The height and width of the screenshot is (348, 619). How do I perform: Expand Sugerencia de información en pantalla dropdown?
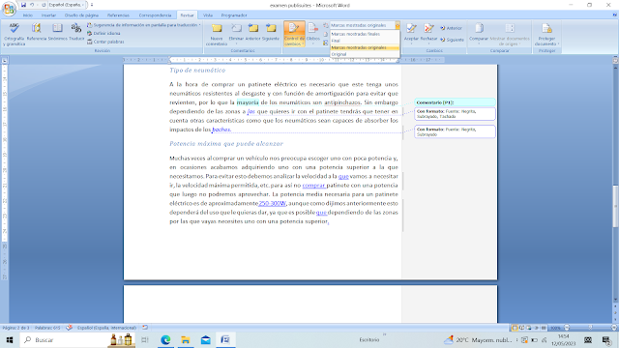tap(199, 25)
